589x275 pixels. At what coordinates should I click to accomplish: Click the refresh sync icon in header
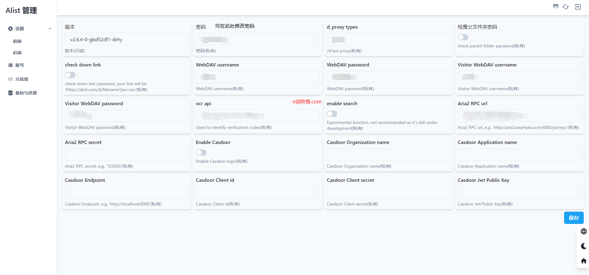[x=566, y=7]
